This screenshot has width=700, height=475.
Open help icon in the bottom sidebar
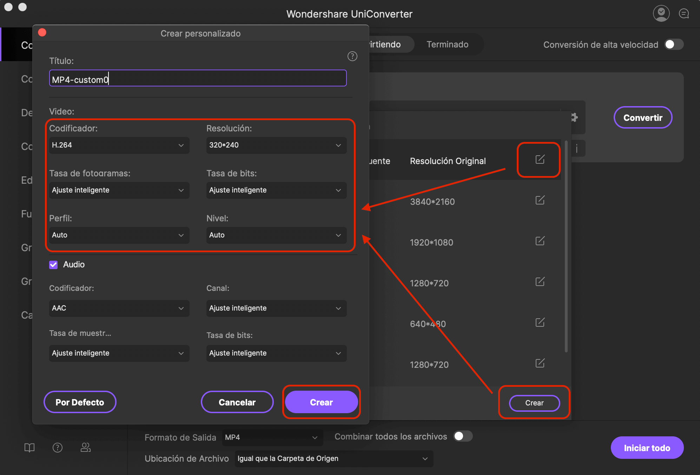click(58, 448)
